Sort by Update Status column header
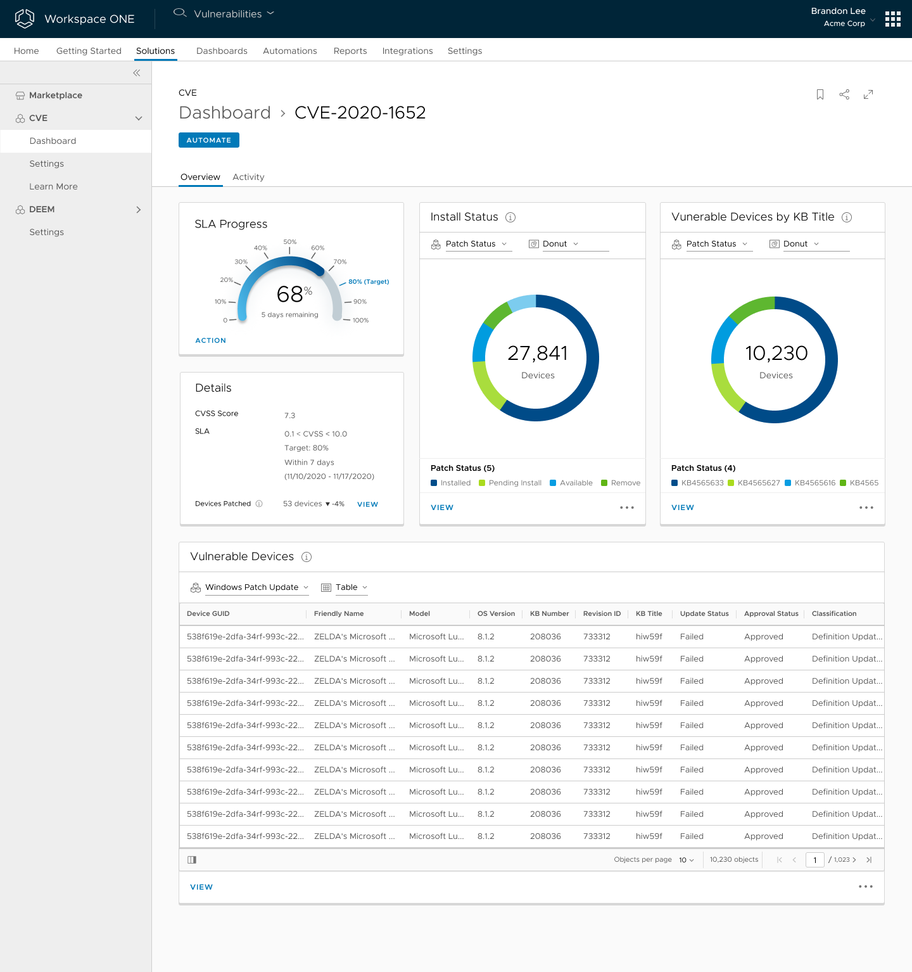Viewport: 912px width, 972px height. point(704,613)
